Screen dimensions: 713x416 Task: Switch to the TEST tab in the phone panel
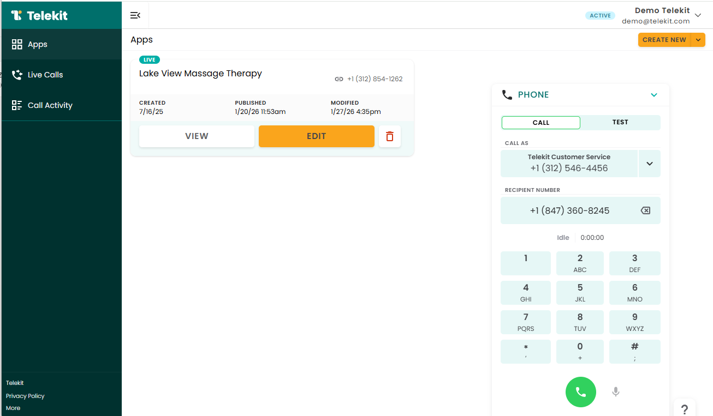pos(620,123)
